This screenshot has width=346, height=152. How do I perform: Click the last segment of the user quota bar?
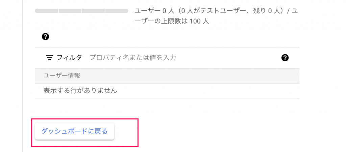(x=117, y=11)
